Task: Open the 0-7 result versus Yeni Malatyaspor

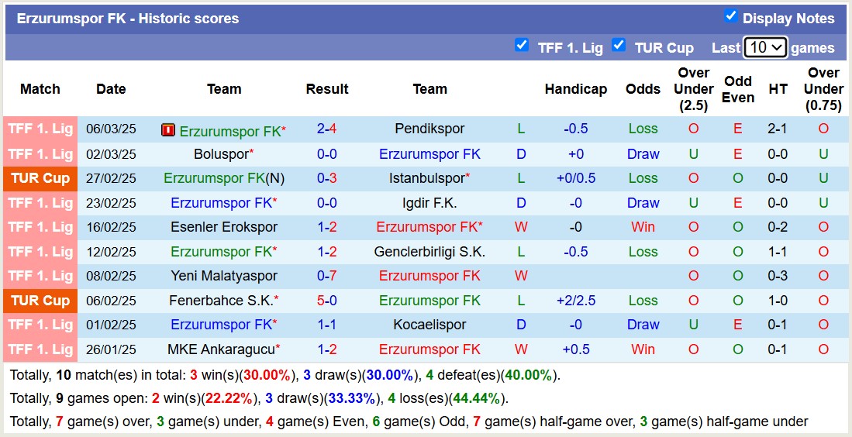Action: [x=326, y=276]
